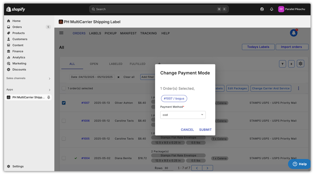Switch to the PICKUP tab

pyautogui.click(x=111, y=33)
